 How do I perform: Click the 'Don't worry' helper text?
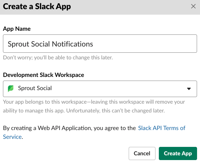point(58,58)
